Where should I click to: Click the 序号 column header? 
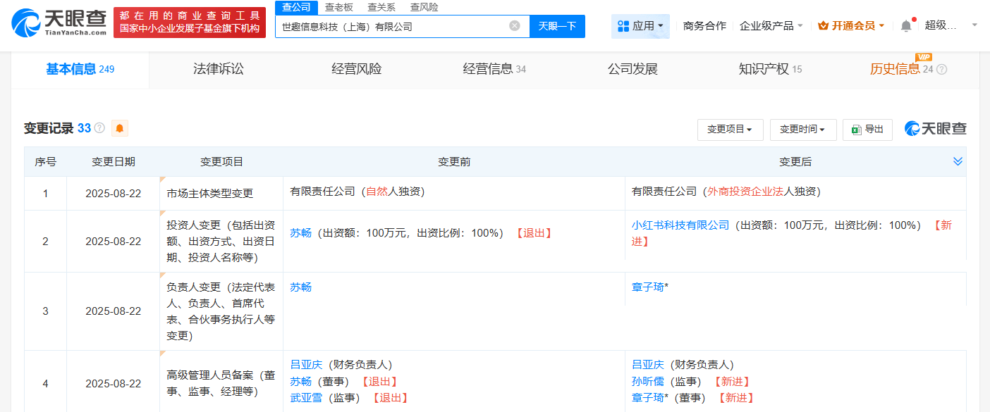point(46,162)
